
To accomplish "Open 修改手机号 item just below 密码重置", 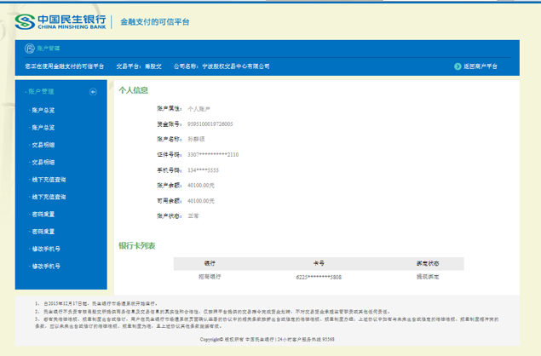I will pyautogui.click(x=46, y=249).
